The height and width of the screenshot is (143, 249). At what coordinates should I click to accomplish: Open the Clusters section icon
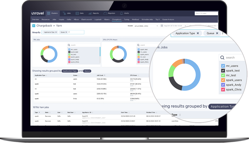coord(49,13)
